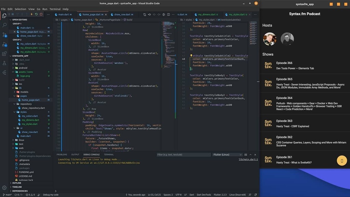Click first host avatar in syntaxfm_app
Viewport: 350px width, 197px height.
coord(270,39)
